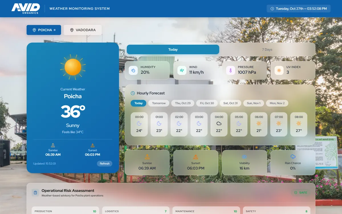Click the humidity droplet icon
342x214 pixels.
click(x=133, y=70)
